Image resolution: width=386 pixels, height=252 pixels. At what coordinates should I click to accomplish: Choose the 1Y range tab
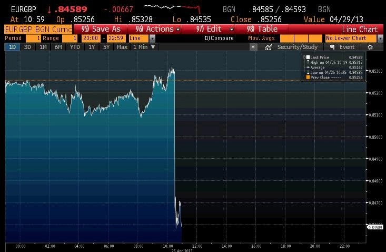pyautogui.click(x=92, y=47)
